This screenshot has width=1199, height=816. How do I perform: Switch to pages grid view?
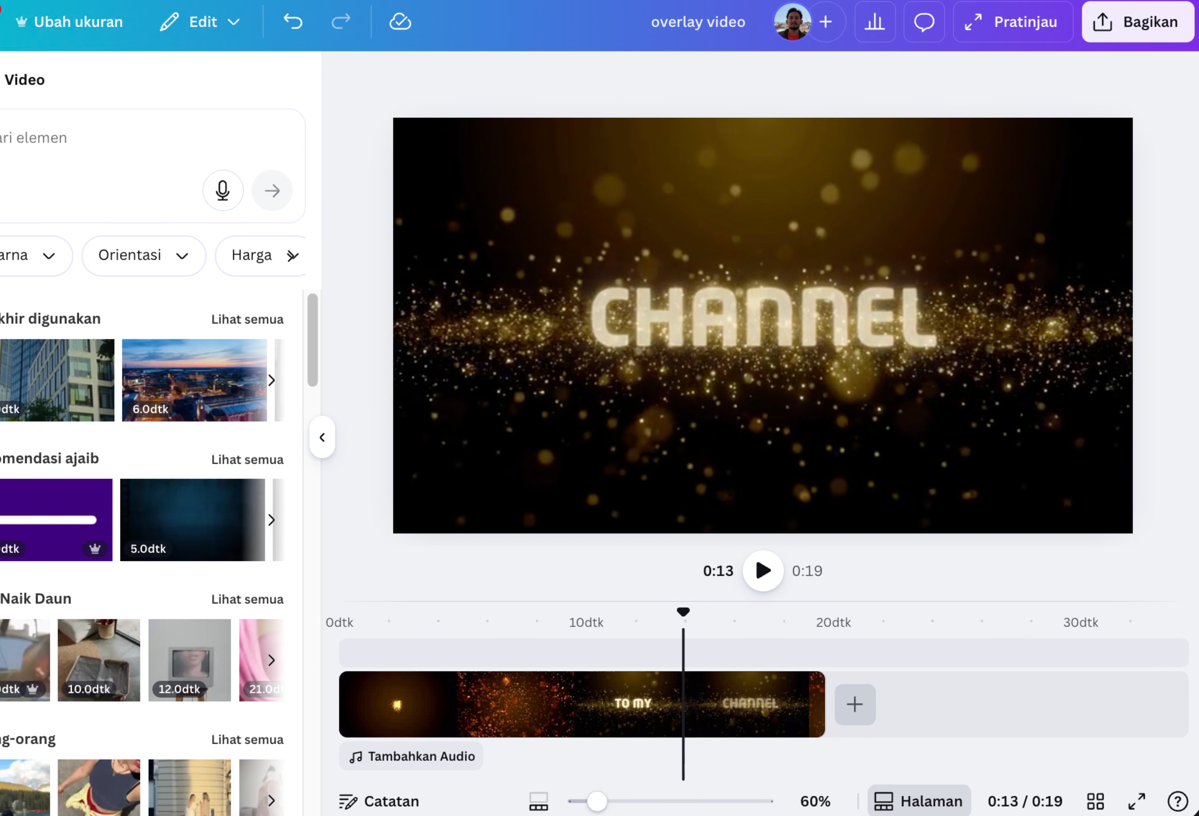pyautogui.click(x=1095, y=801)
